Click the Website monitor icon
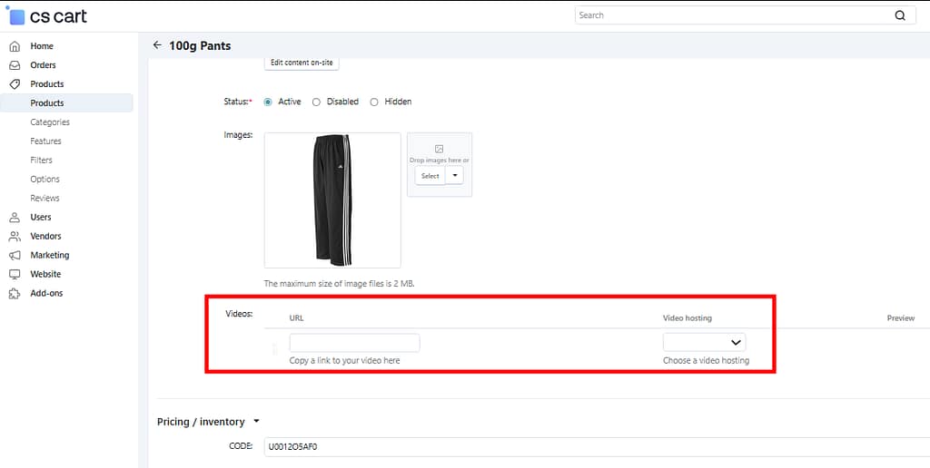930x468 pixels. pyautogui.click(x=15, y=274)
